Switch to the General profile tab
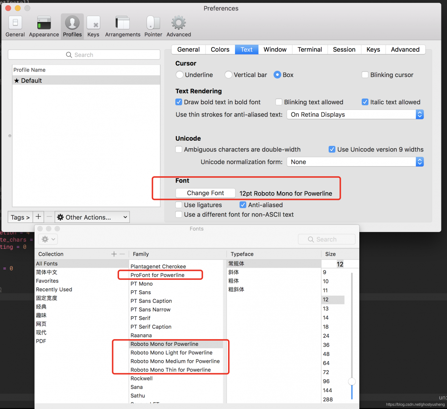The image size is (447, 409). pos(189,50)
